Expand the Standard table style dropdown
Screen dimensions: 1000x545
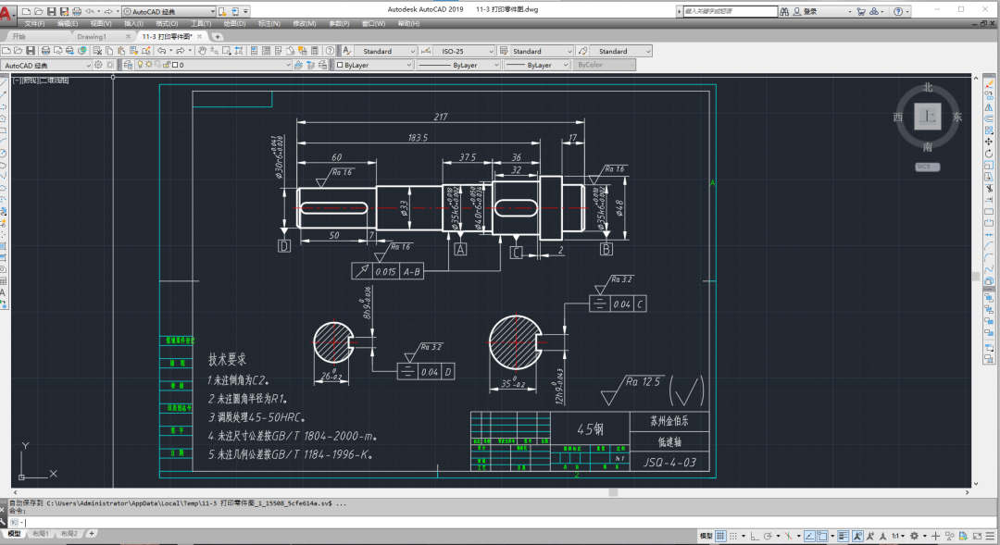tap(569, 51)
